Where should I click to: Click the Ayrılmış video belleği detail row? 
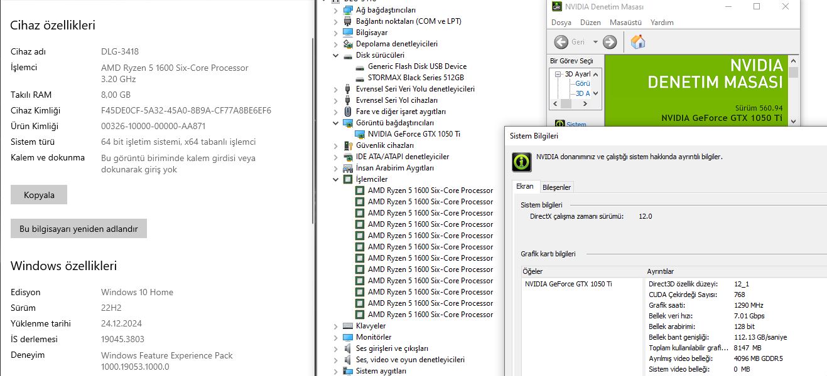[736, 358]
